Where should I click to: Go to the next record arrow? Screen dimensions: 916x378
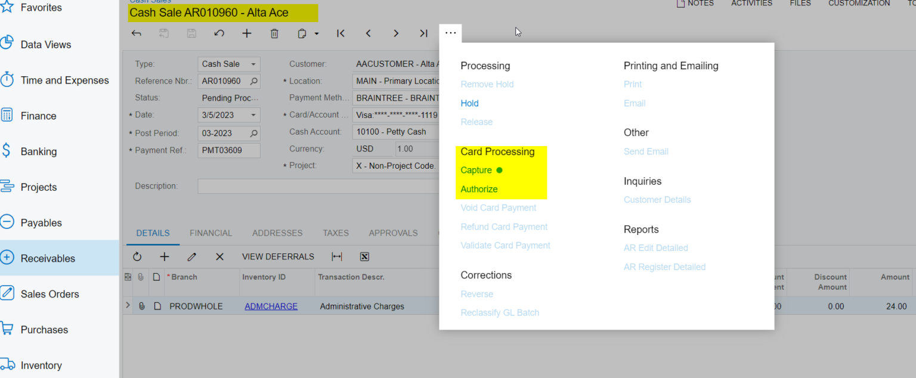[396, 33]
